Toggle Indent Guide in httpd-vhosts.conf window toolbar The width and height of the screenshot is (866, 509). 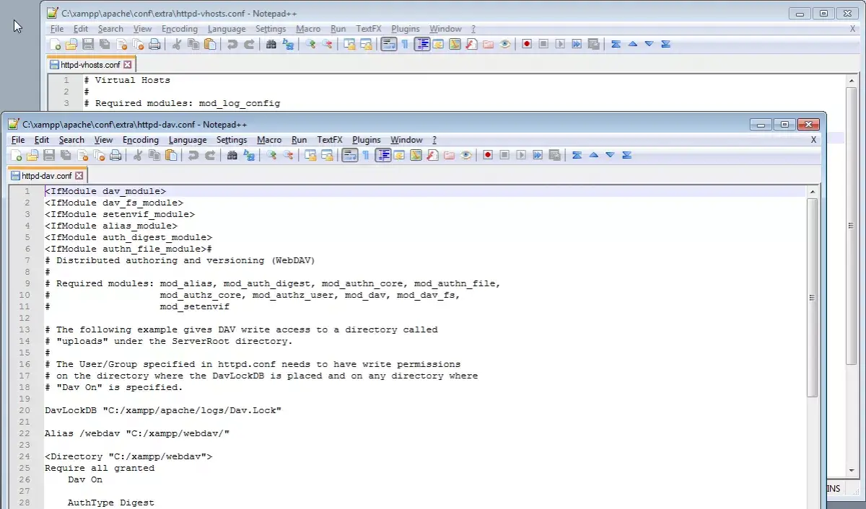(422, 44)
